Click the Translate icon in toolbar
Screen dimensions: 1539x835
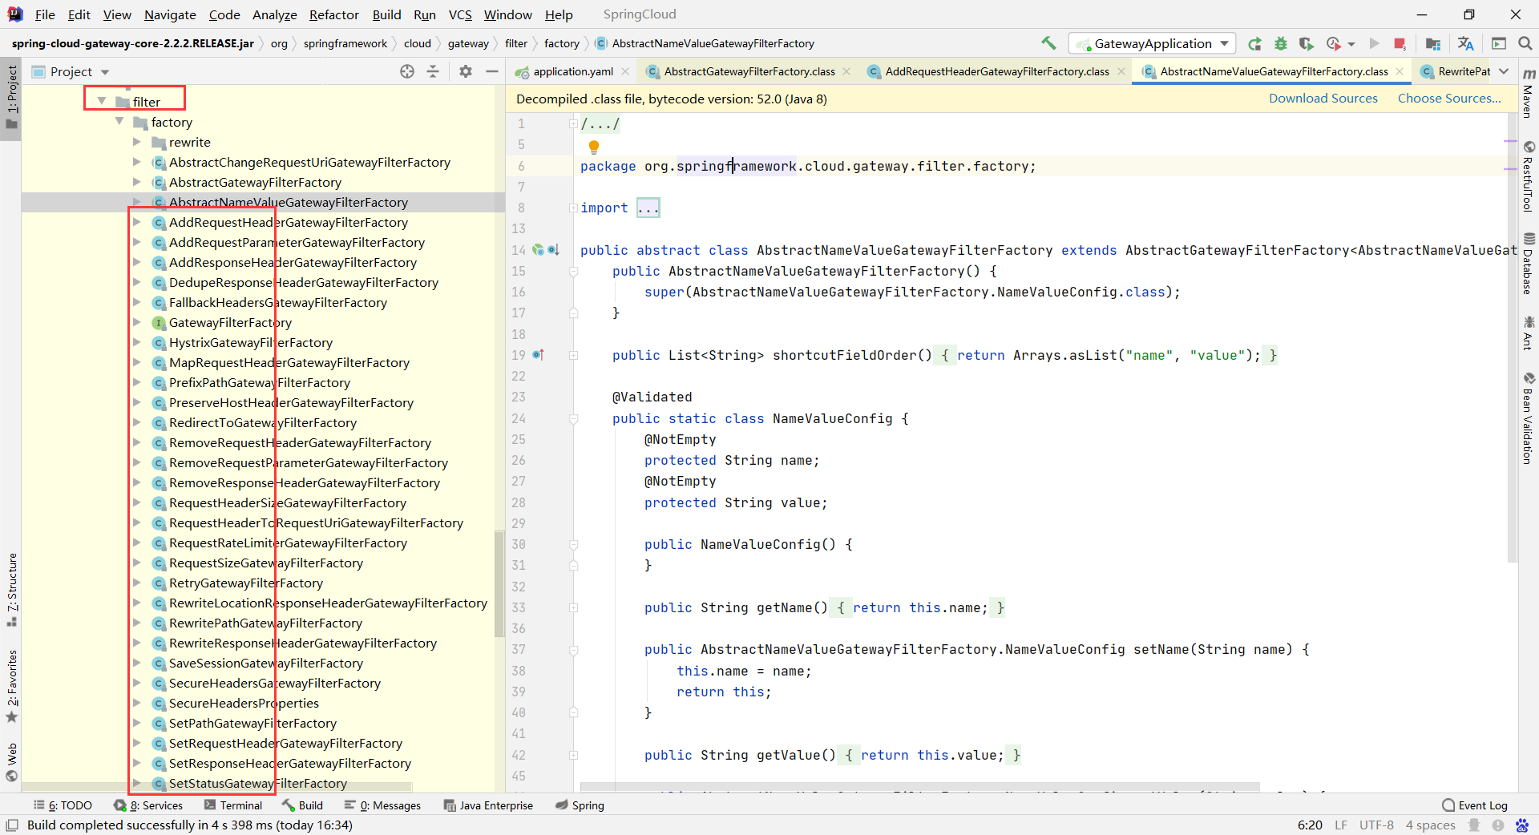[x=1466, y=43]
